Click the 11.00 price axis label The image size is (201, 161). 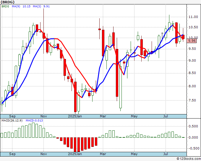point(193,17)
